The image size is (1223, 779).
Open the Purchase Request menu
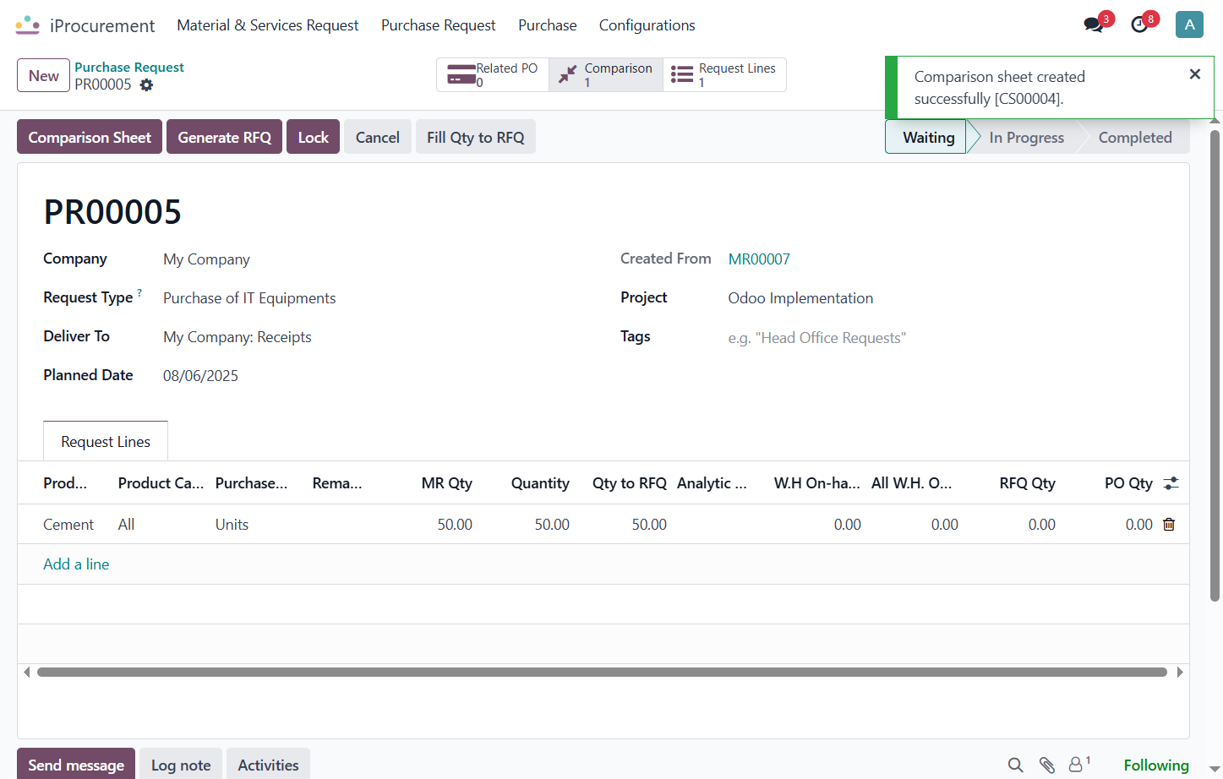(x=439, y=25)
